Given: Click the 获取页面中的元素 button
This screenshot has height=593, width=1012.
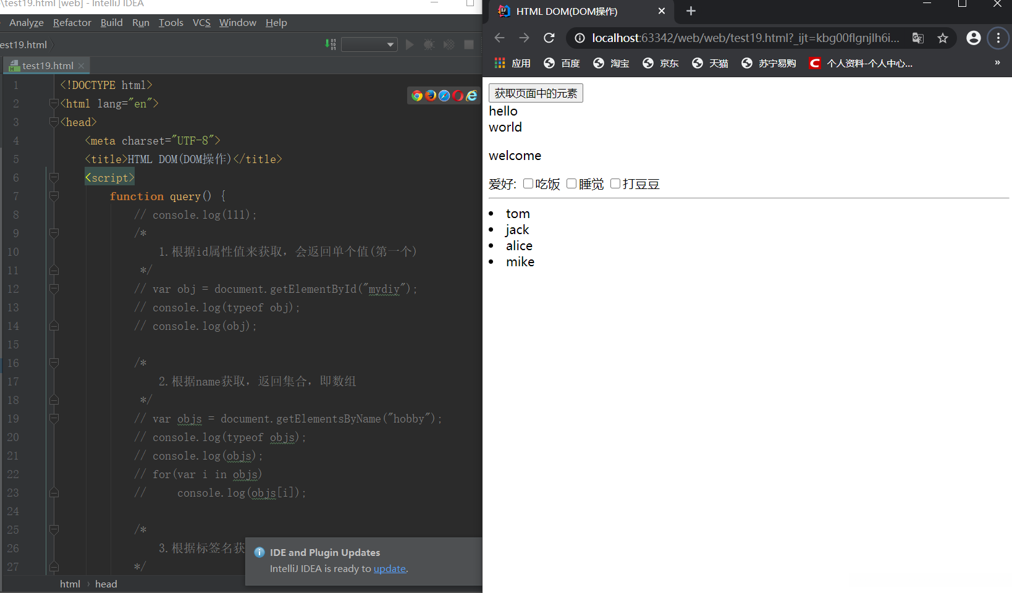Looking at the screenshot, I should (536, 93).
